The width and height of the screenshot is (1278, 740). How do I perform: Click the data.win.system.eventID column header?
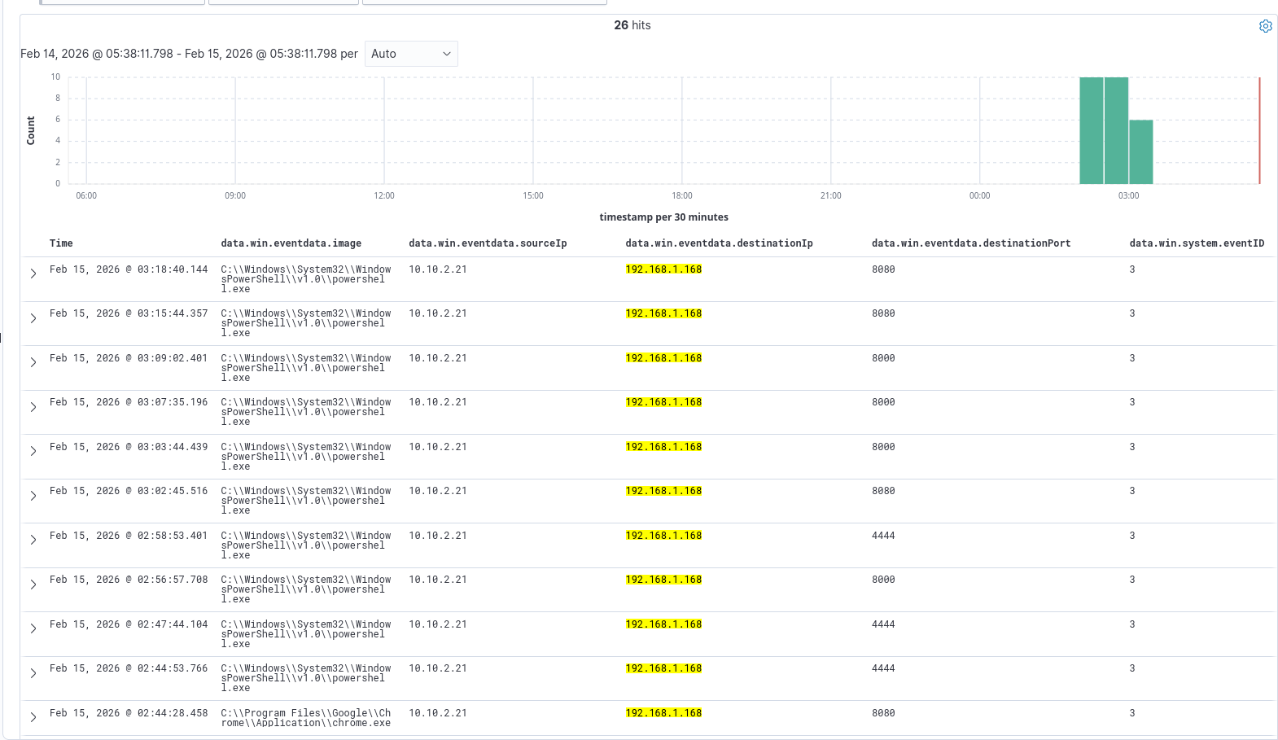1196,243
